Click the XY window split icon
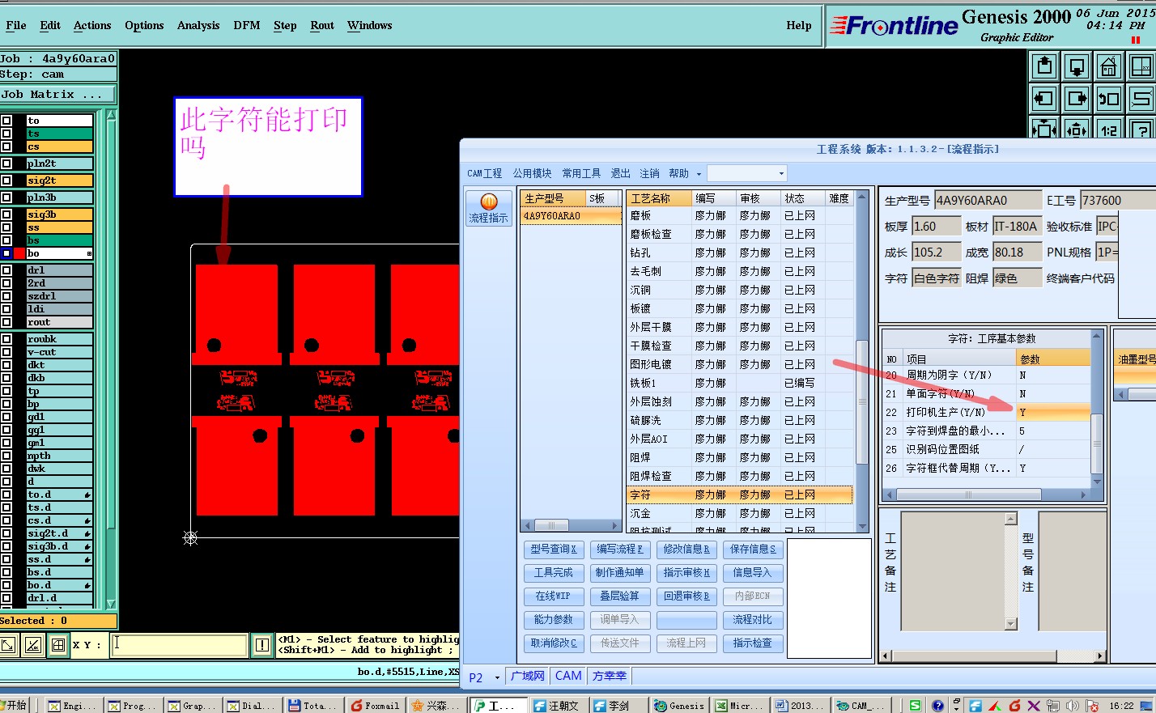The width and height of the screenshot is (1156, 713). pos(1141,66)
